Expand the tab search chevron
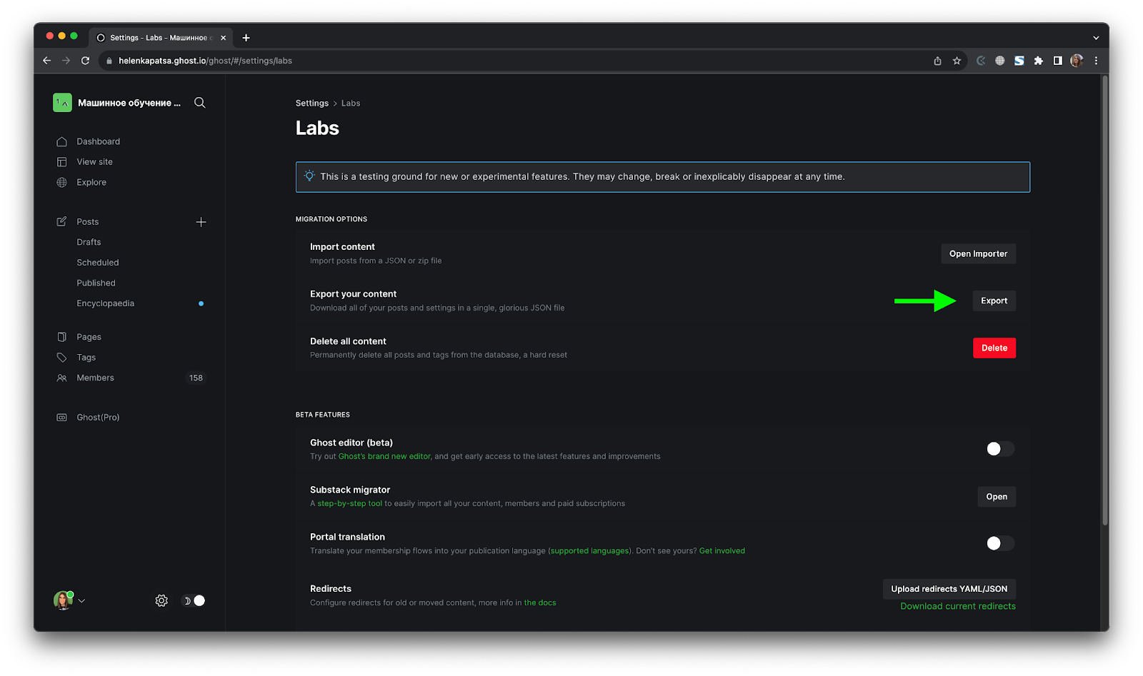 1096,38
